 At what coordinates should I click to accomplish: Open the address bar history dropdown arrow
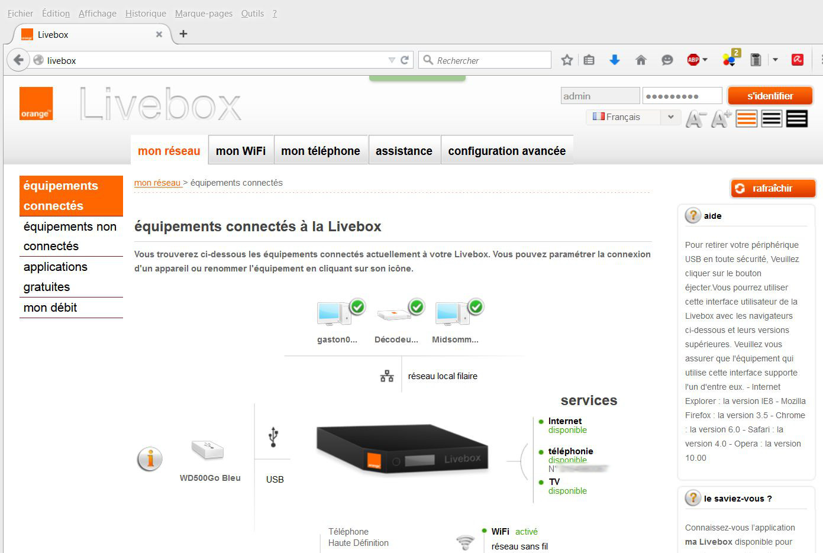click(x=392, y=60)
